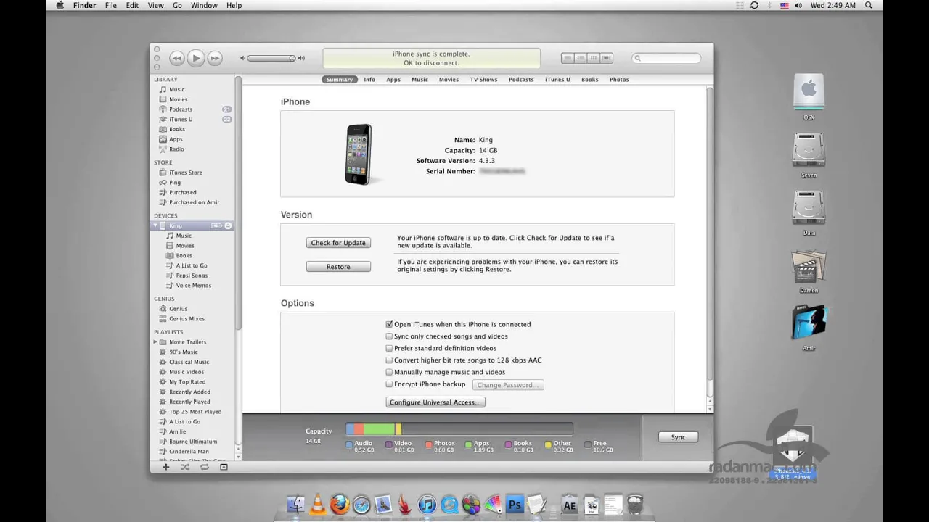Open the iTunes U tab

click(557, 80)
